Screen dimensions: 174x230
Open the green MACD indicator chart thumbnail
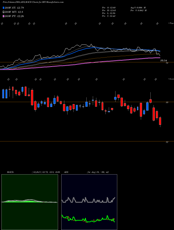[30, 202]
